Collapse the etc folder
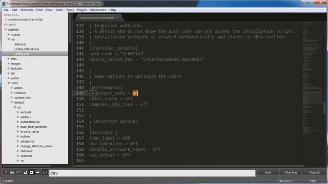This screenshot has height=184, width=328. click(9, 39)
